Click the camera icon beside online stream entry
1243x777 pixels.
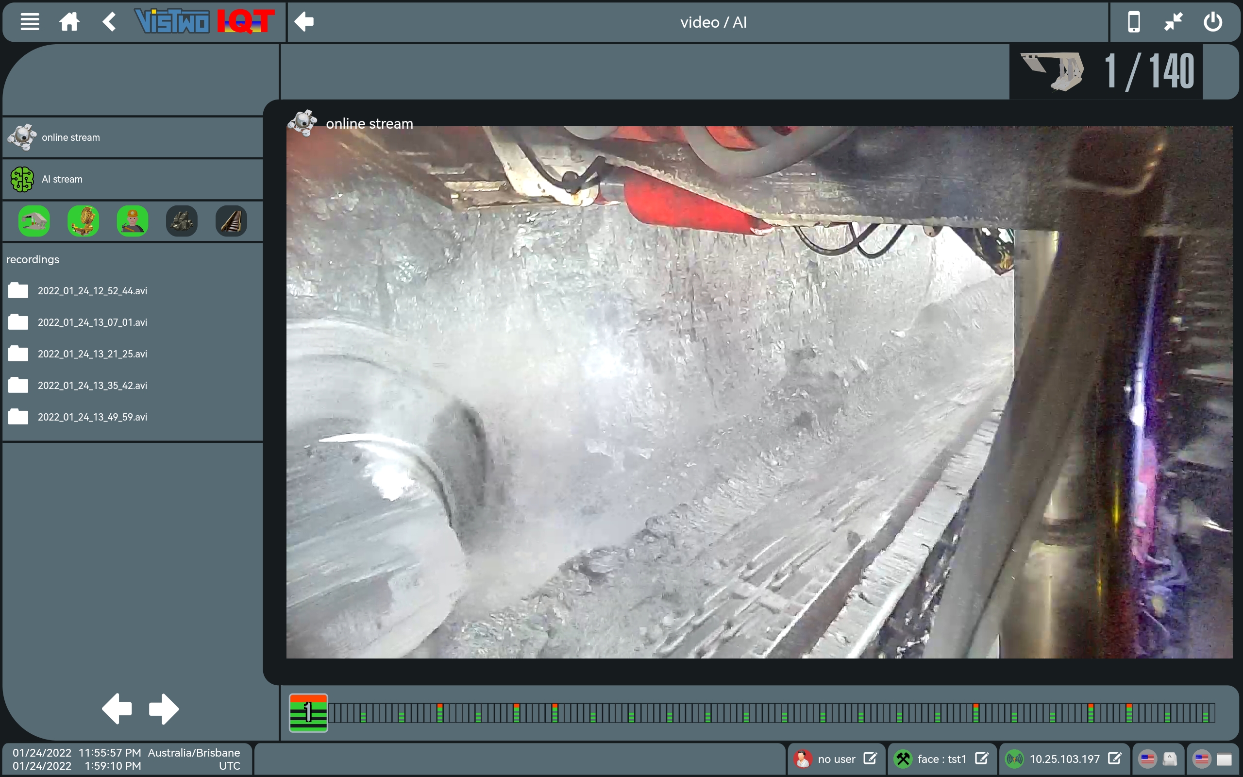point(22,137)
